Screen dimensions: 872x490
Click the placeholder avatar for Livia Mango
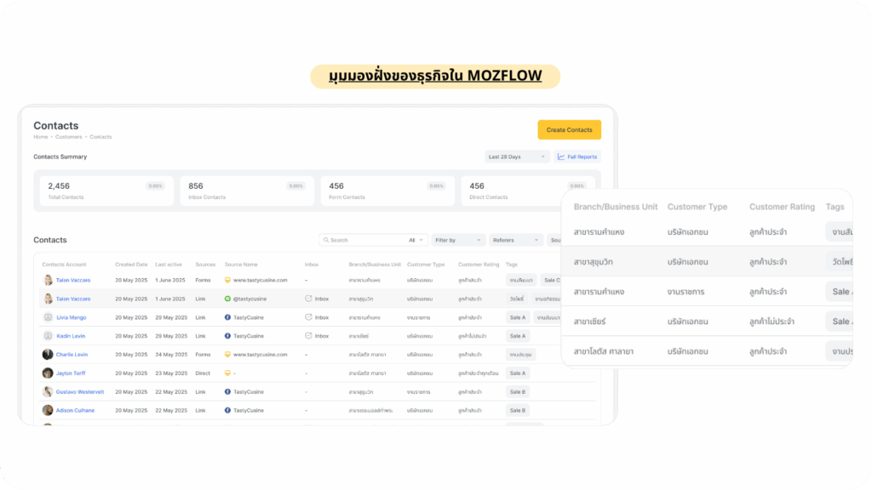[48, 317]
